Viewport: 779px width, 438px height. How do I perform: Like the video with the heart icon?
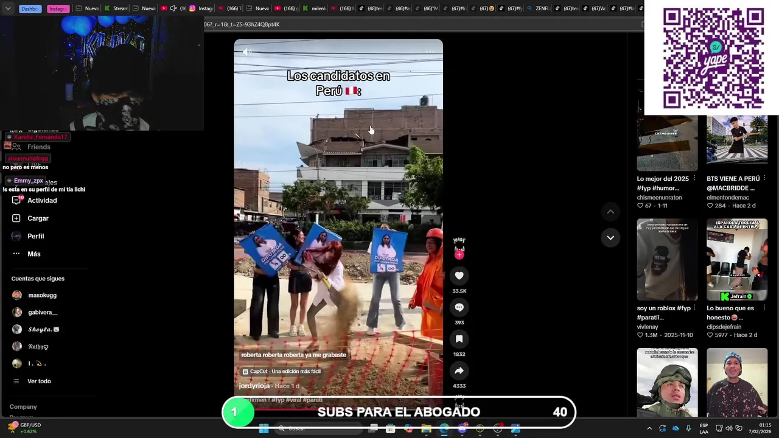(459, 276)
